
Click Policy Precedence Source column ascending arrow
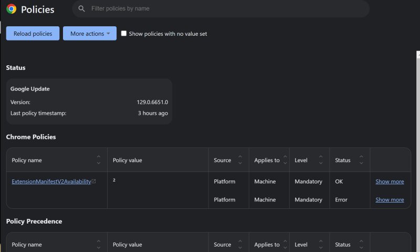tap(240, 241)
